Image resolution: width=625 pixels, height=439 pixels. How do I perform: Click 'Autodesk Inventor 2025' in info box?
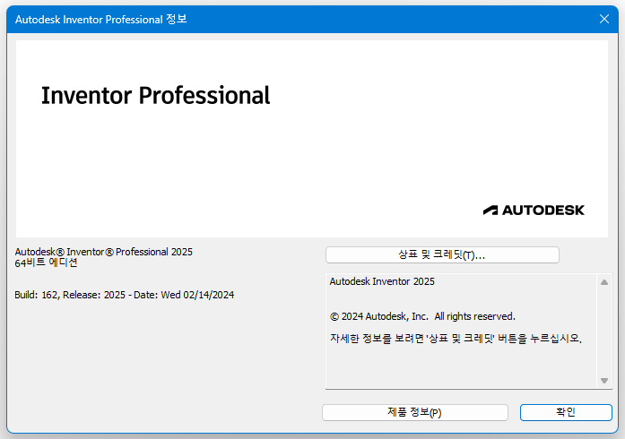pyautogui.click(x=382, y=281)
